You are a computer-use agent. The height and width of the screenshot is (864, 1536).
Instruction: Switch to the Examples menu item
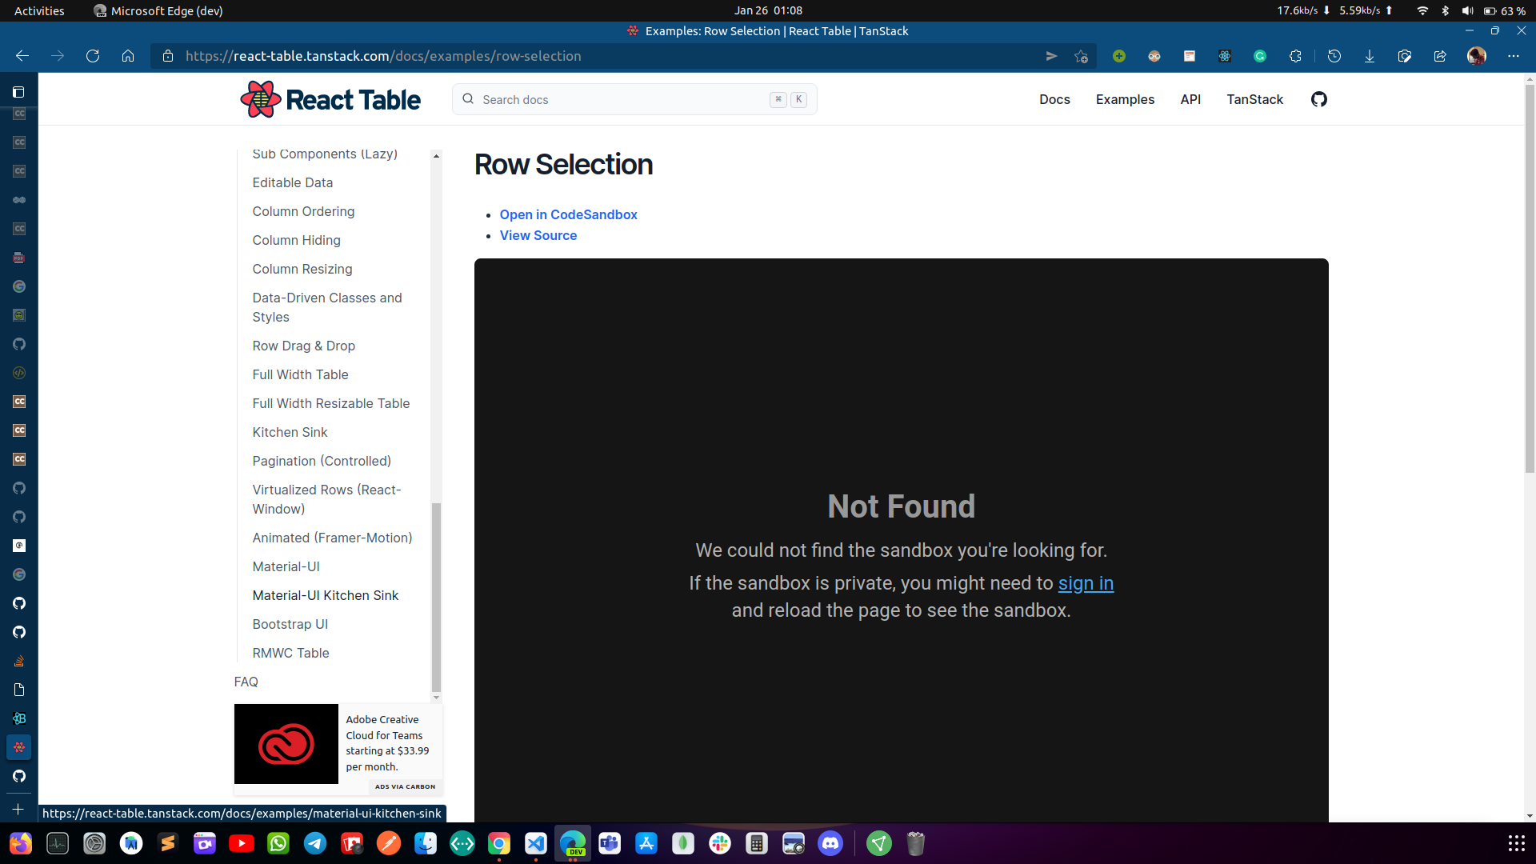tap(1125, 99)
